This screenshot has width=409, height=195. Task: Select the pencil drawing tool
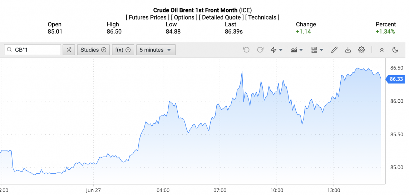(334, 50)
